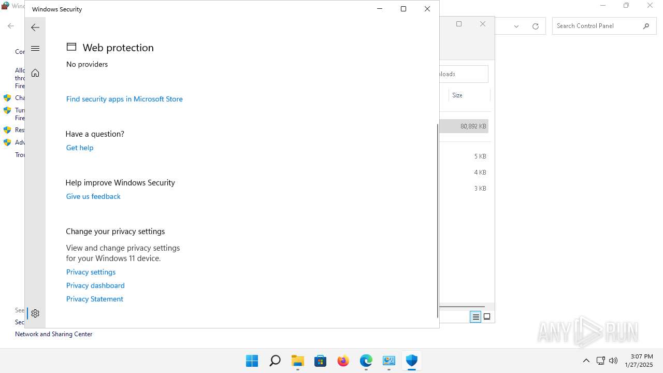Image resolution: width=663 pixels, height=373 pixels.
Task: Open the Settings gear in Windows Security sidebar
Action: (x=35, y=313)
